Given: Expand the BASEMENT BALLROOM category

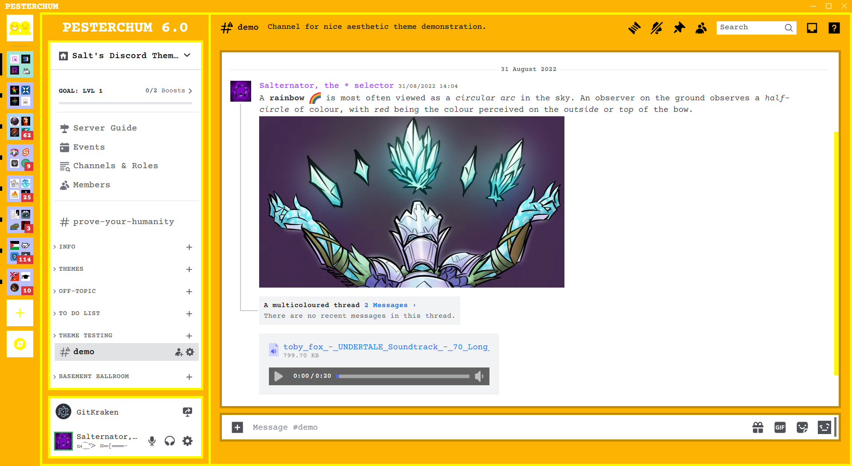Looking at the screenshot, I should pos(94,376).
